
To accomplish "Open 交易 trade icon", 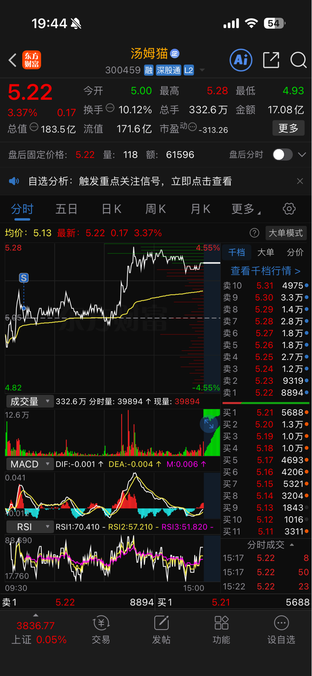I will pos(101,630).
